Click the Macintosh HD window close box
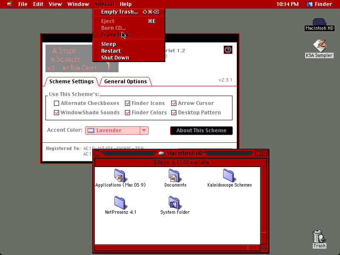 coord(97,153)
